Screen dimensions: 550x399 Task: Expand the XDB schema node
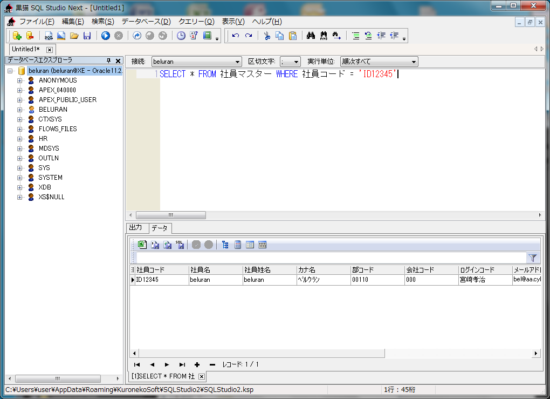pyautogui.click(x=19, y=187)
